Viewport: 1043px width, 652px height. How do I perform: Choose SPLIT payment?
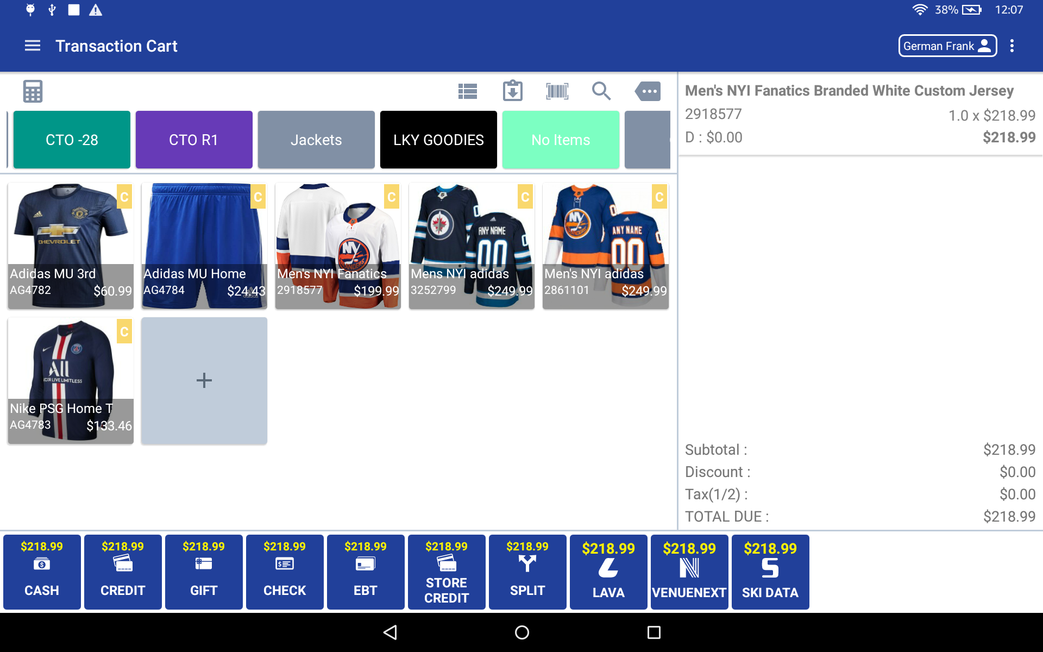[527, 572]
